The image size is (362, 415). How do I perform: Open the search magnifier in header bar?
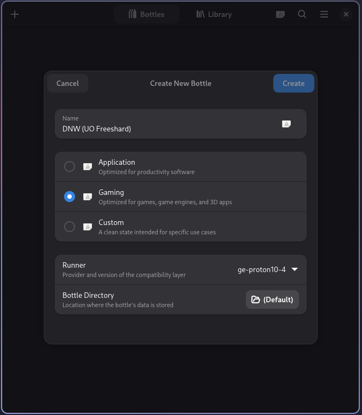[302, 14]
